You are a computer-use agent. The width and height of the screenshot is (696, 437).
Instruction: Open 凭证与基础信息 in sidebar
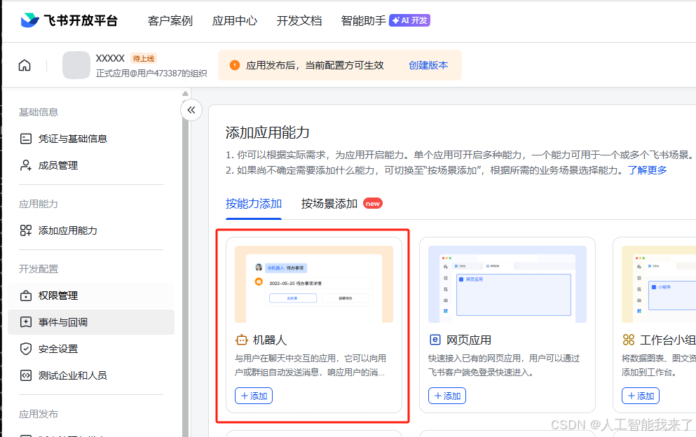point(91,139)
